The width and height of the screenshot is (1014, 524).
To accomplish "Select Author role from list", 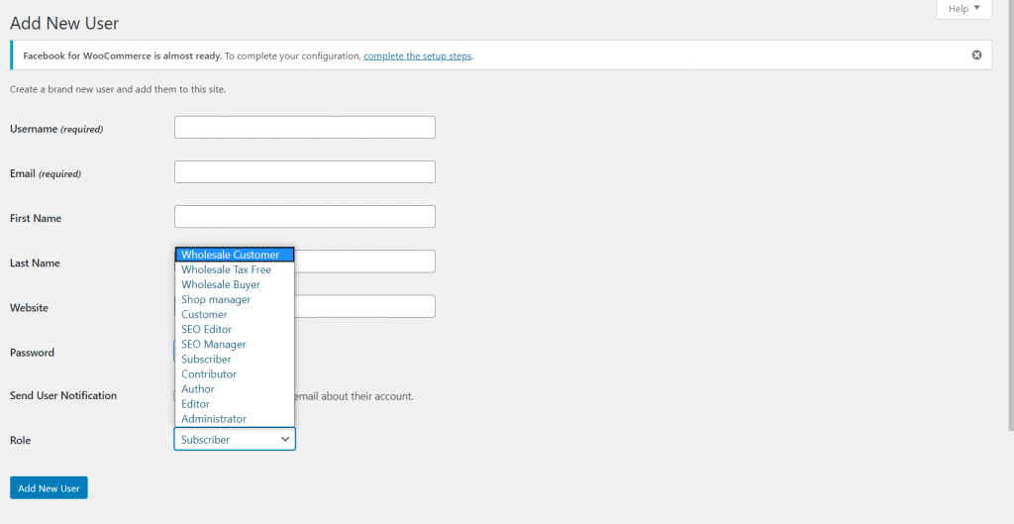I will 235,389.
